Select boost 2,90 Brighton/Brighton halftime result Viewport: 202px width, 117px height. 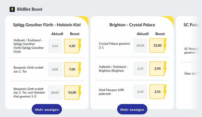[158, 69]
